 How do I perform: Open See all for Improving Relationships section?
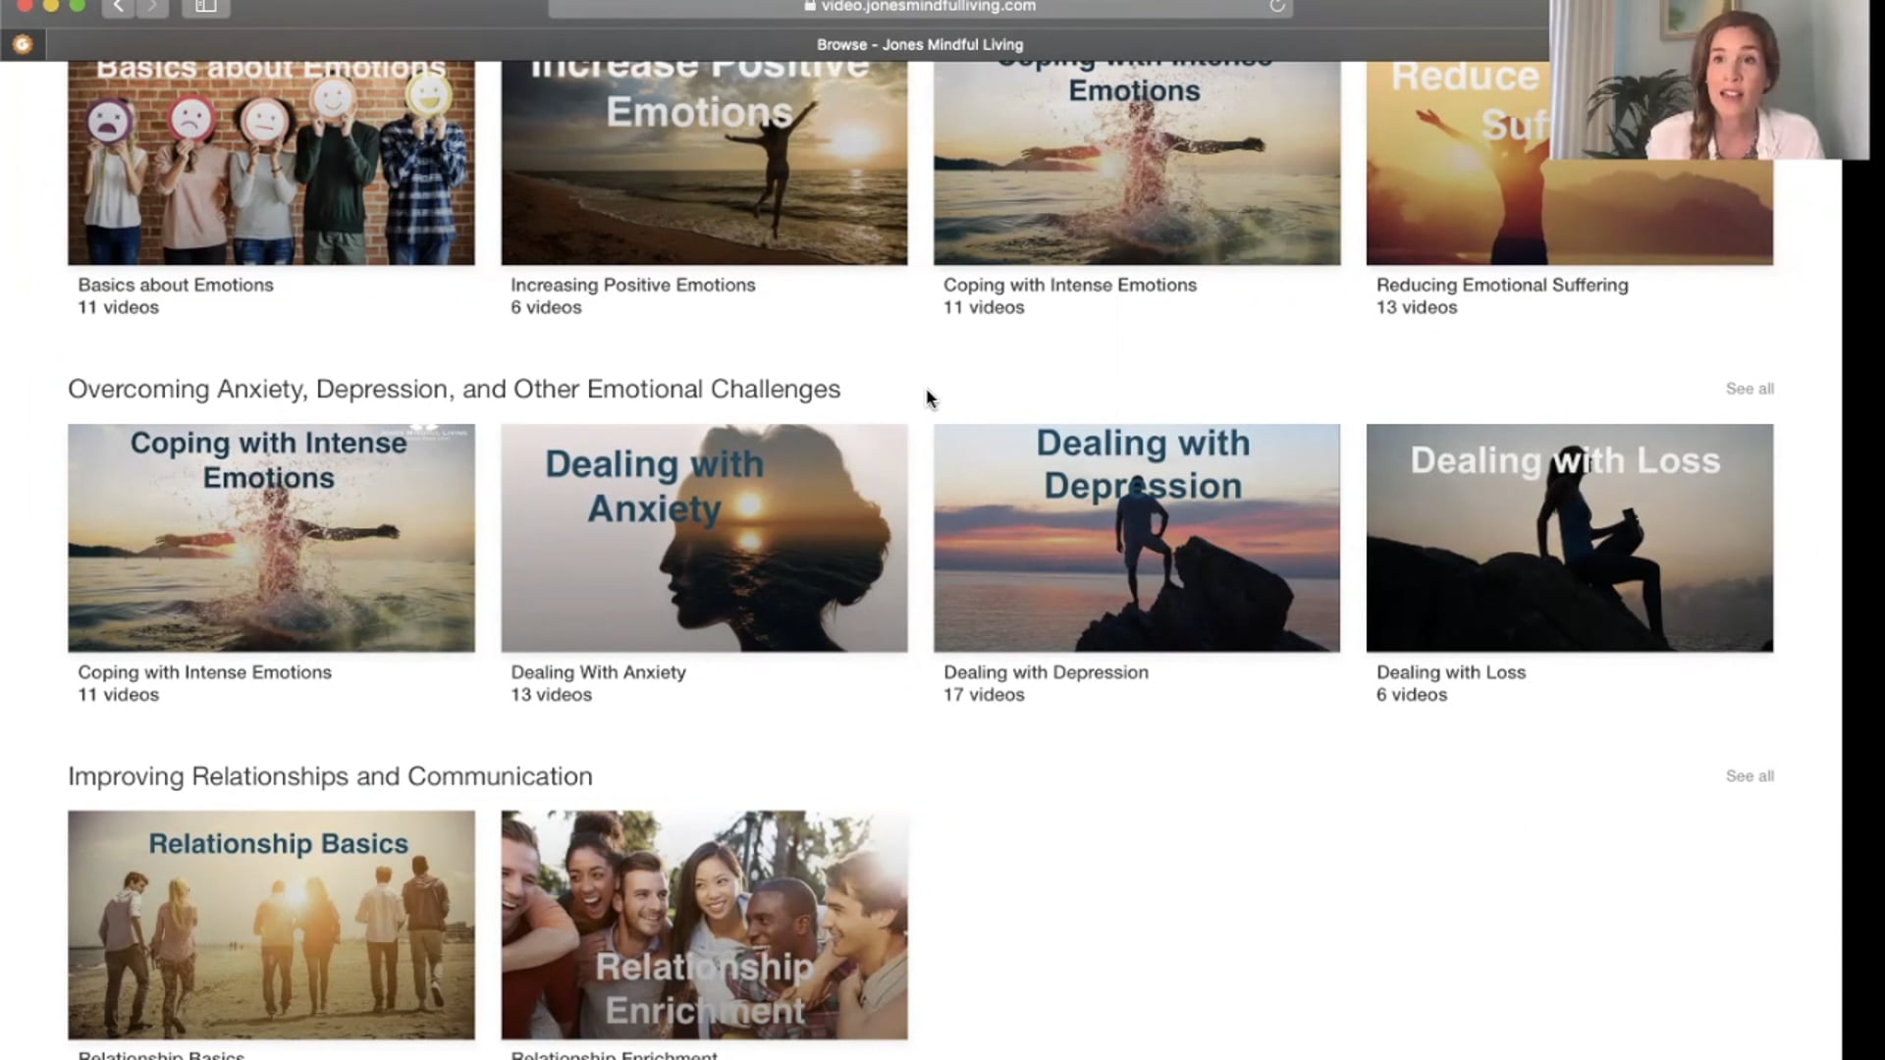[x=1750, y=775]
